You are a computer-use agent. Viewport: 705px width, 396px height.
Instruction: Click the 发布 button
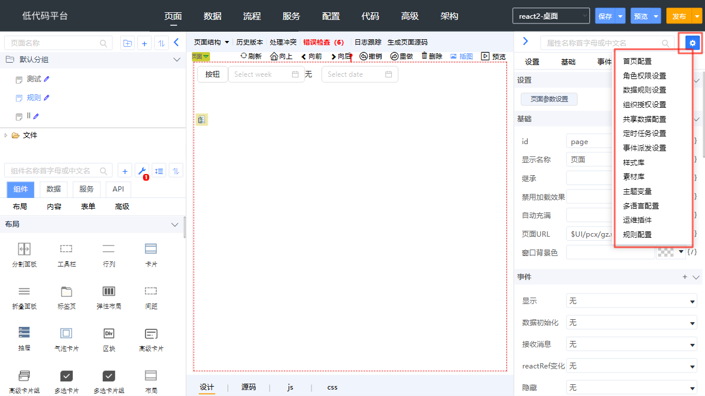679,16
